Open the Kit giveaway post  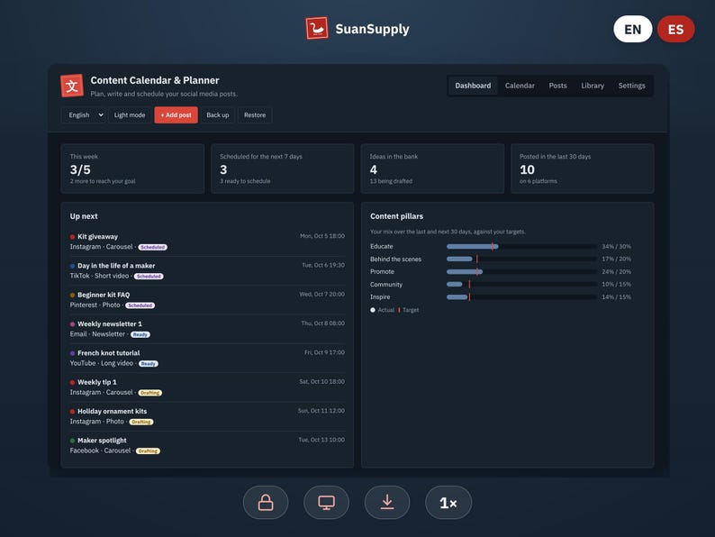pyautogui.click(x=207, y=241)
